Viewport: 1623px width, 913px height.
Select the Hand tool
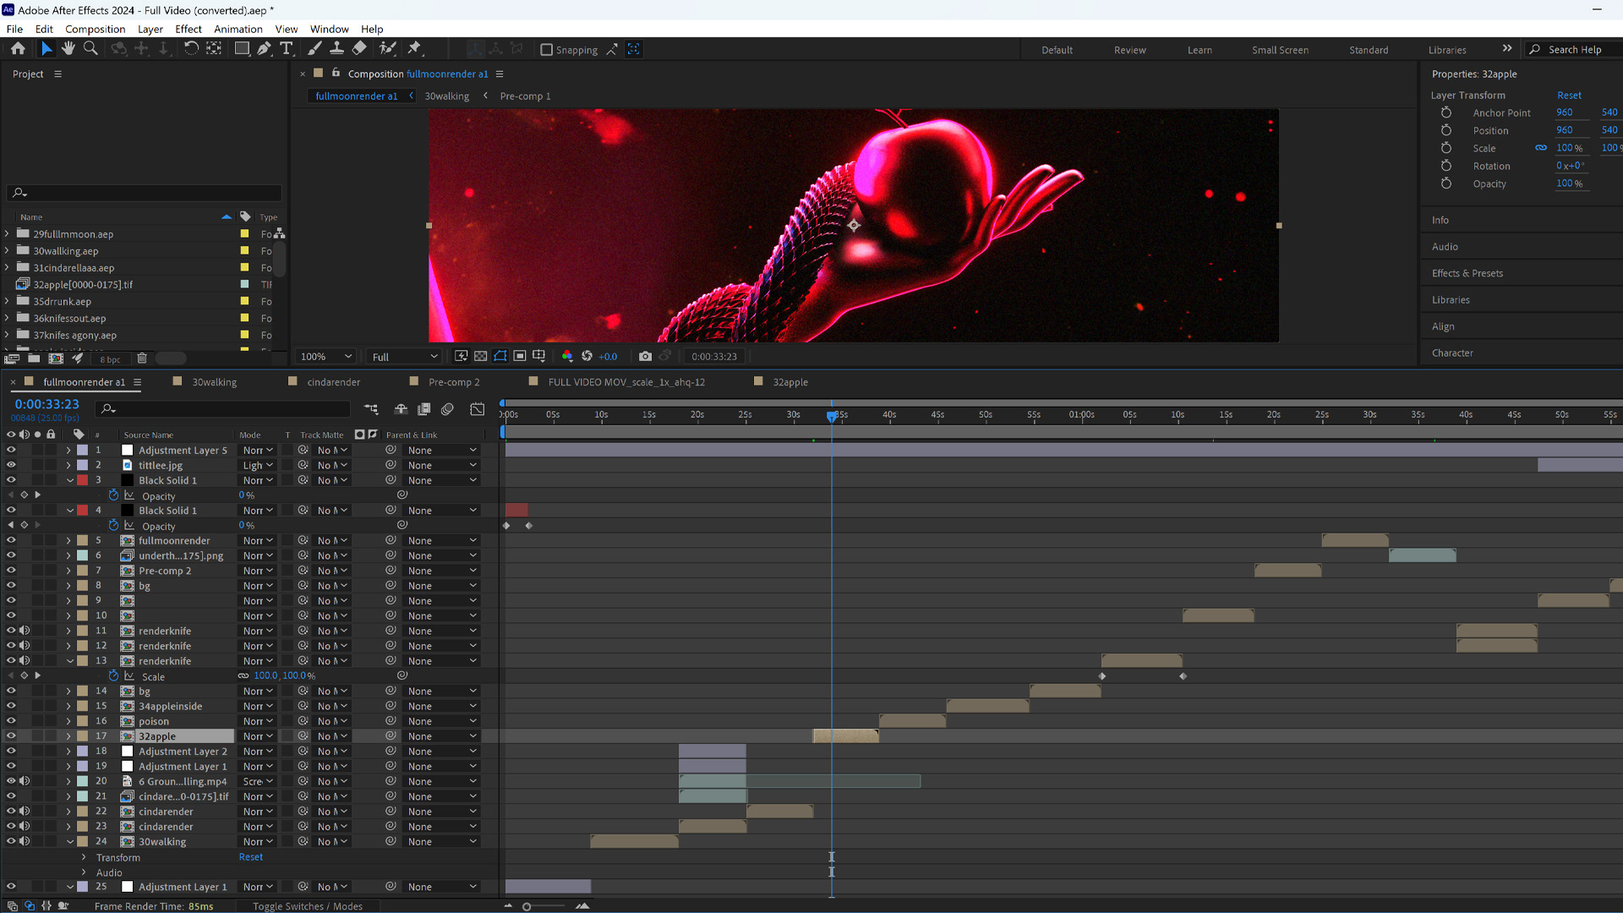coord(68,49)
